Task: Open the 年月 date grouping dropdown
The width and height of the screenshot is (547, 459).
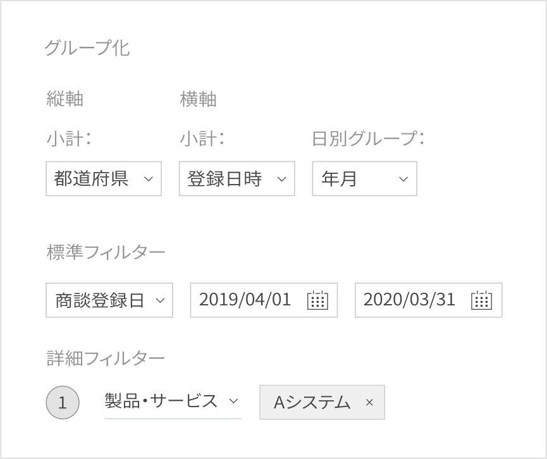Action: 364,179
